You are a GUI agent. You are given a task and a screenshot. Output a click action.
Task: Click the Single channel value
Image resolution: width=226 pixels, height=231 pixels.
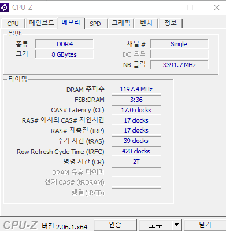[x=179, y=44]
